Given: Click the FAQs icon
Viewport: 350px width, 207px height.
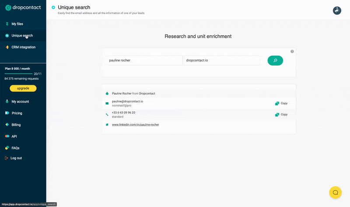Looking at the screenshot, I should coord(7,148).
